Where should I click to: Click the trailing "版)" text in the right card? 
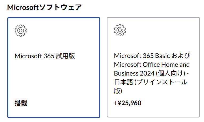click(118, 91)
